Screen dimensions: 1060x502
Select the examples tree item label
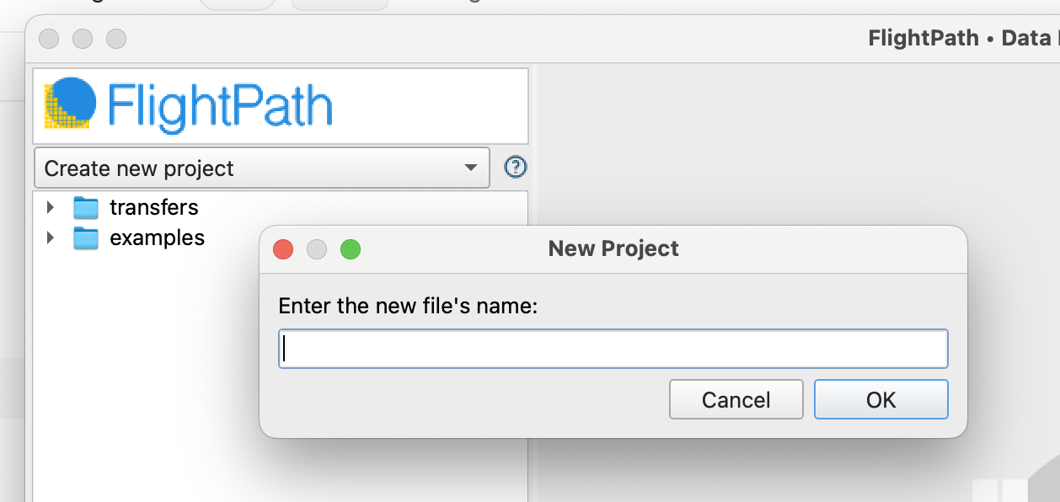pyautogui.click(x=158, y=238)
